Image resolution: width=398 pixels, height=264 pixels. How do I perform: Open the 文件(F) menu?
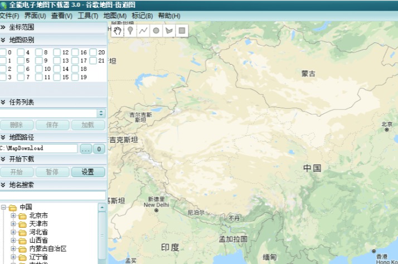9,16
